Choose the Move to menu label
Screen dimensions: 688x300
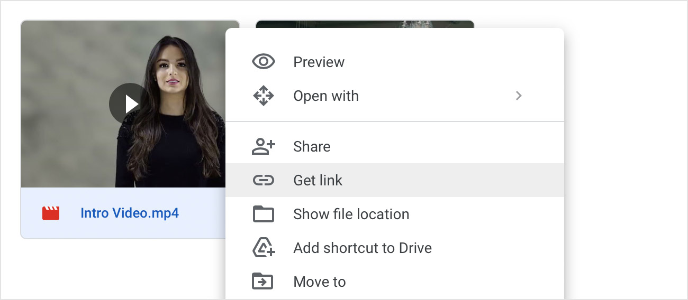pyautogui.click(x=319, y=282)
